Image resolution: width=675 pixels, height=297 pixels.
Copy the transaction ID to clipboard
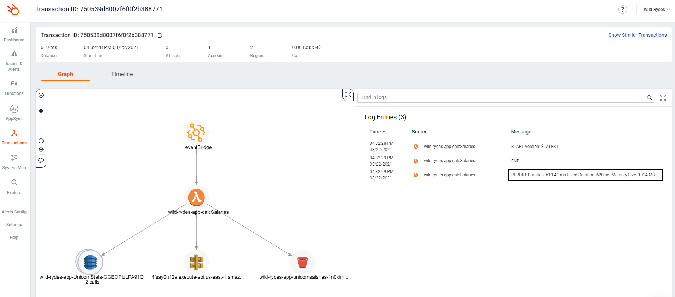(x=160, y=35)
